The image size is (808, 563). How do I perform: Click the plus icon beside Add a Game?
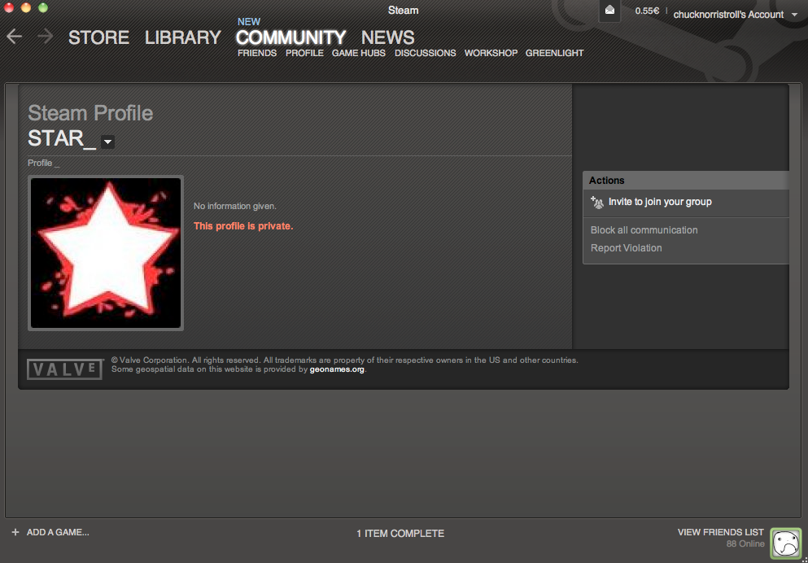point(15,532)
